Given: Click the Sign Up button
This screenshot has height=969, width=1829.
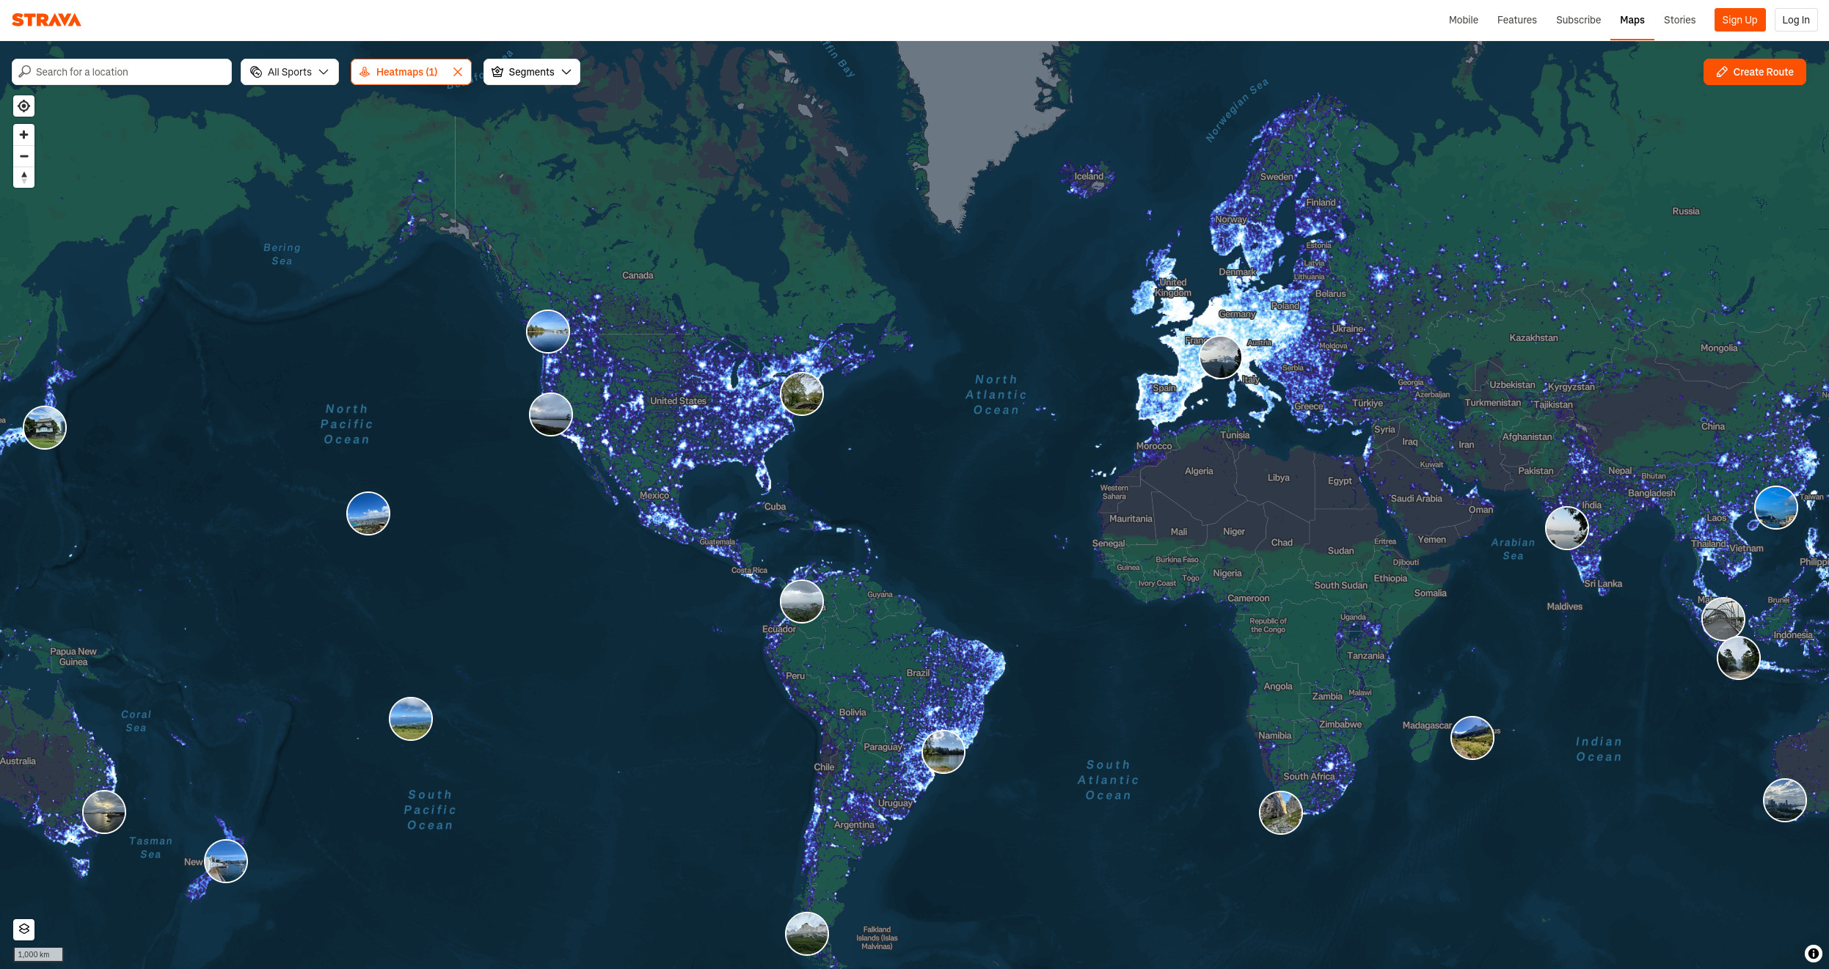Looking at the screenshot, I should click(x=1739, y=20).
